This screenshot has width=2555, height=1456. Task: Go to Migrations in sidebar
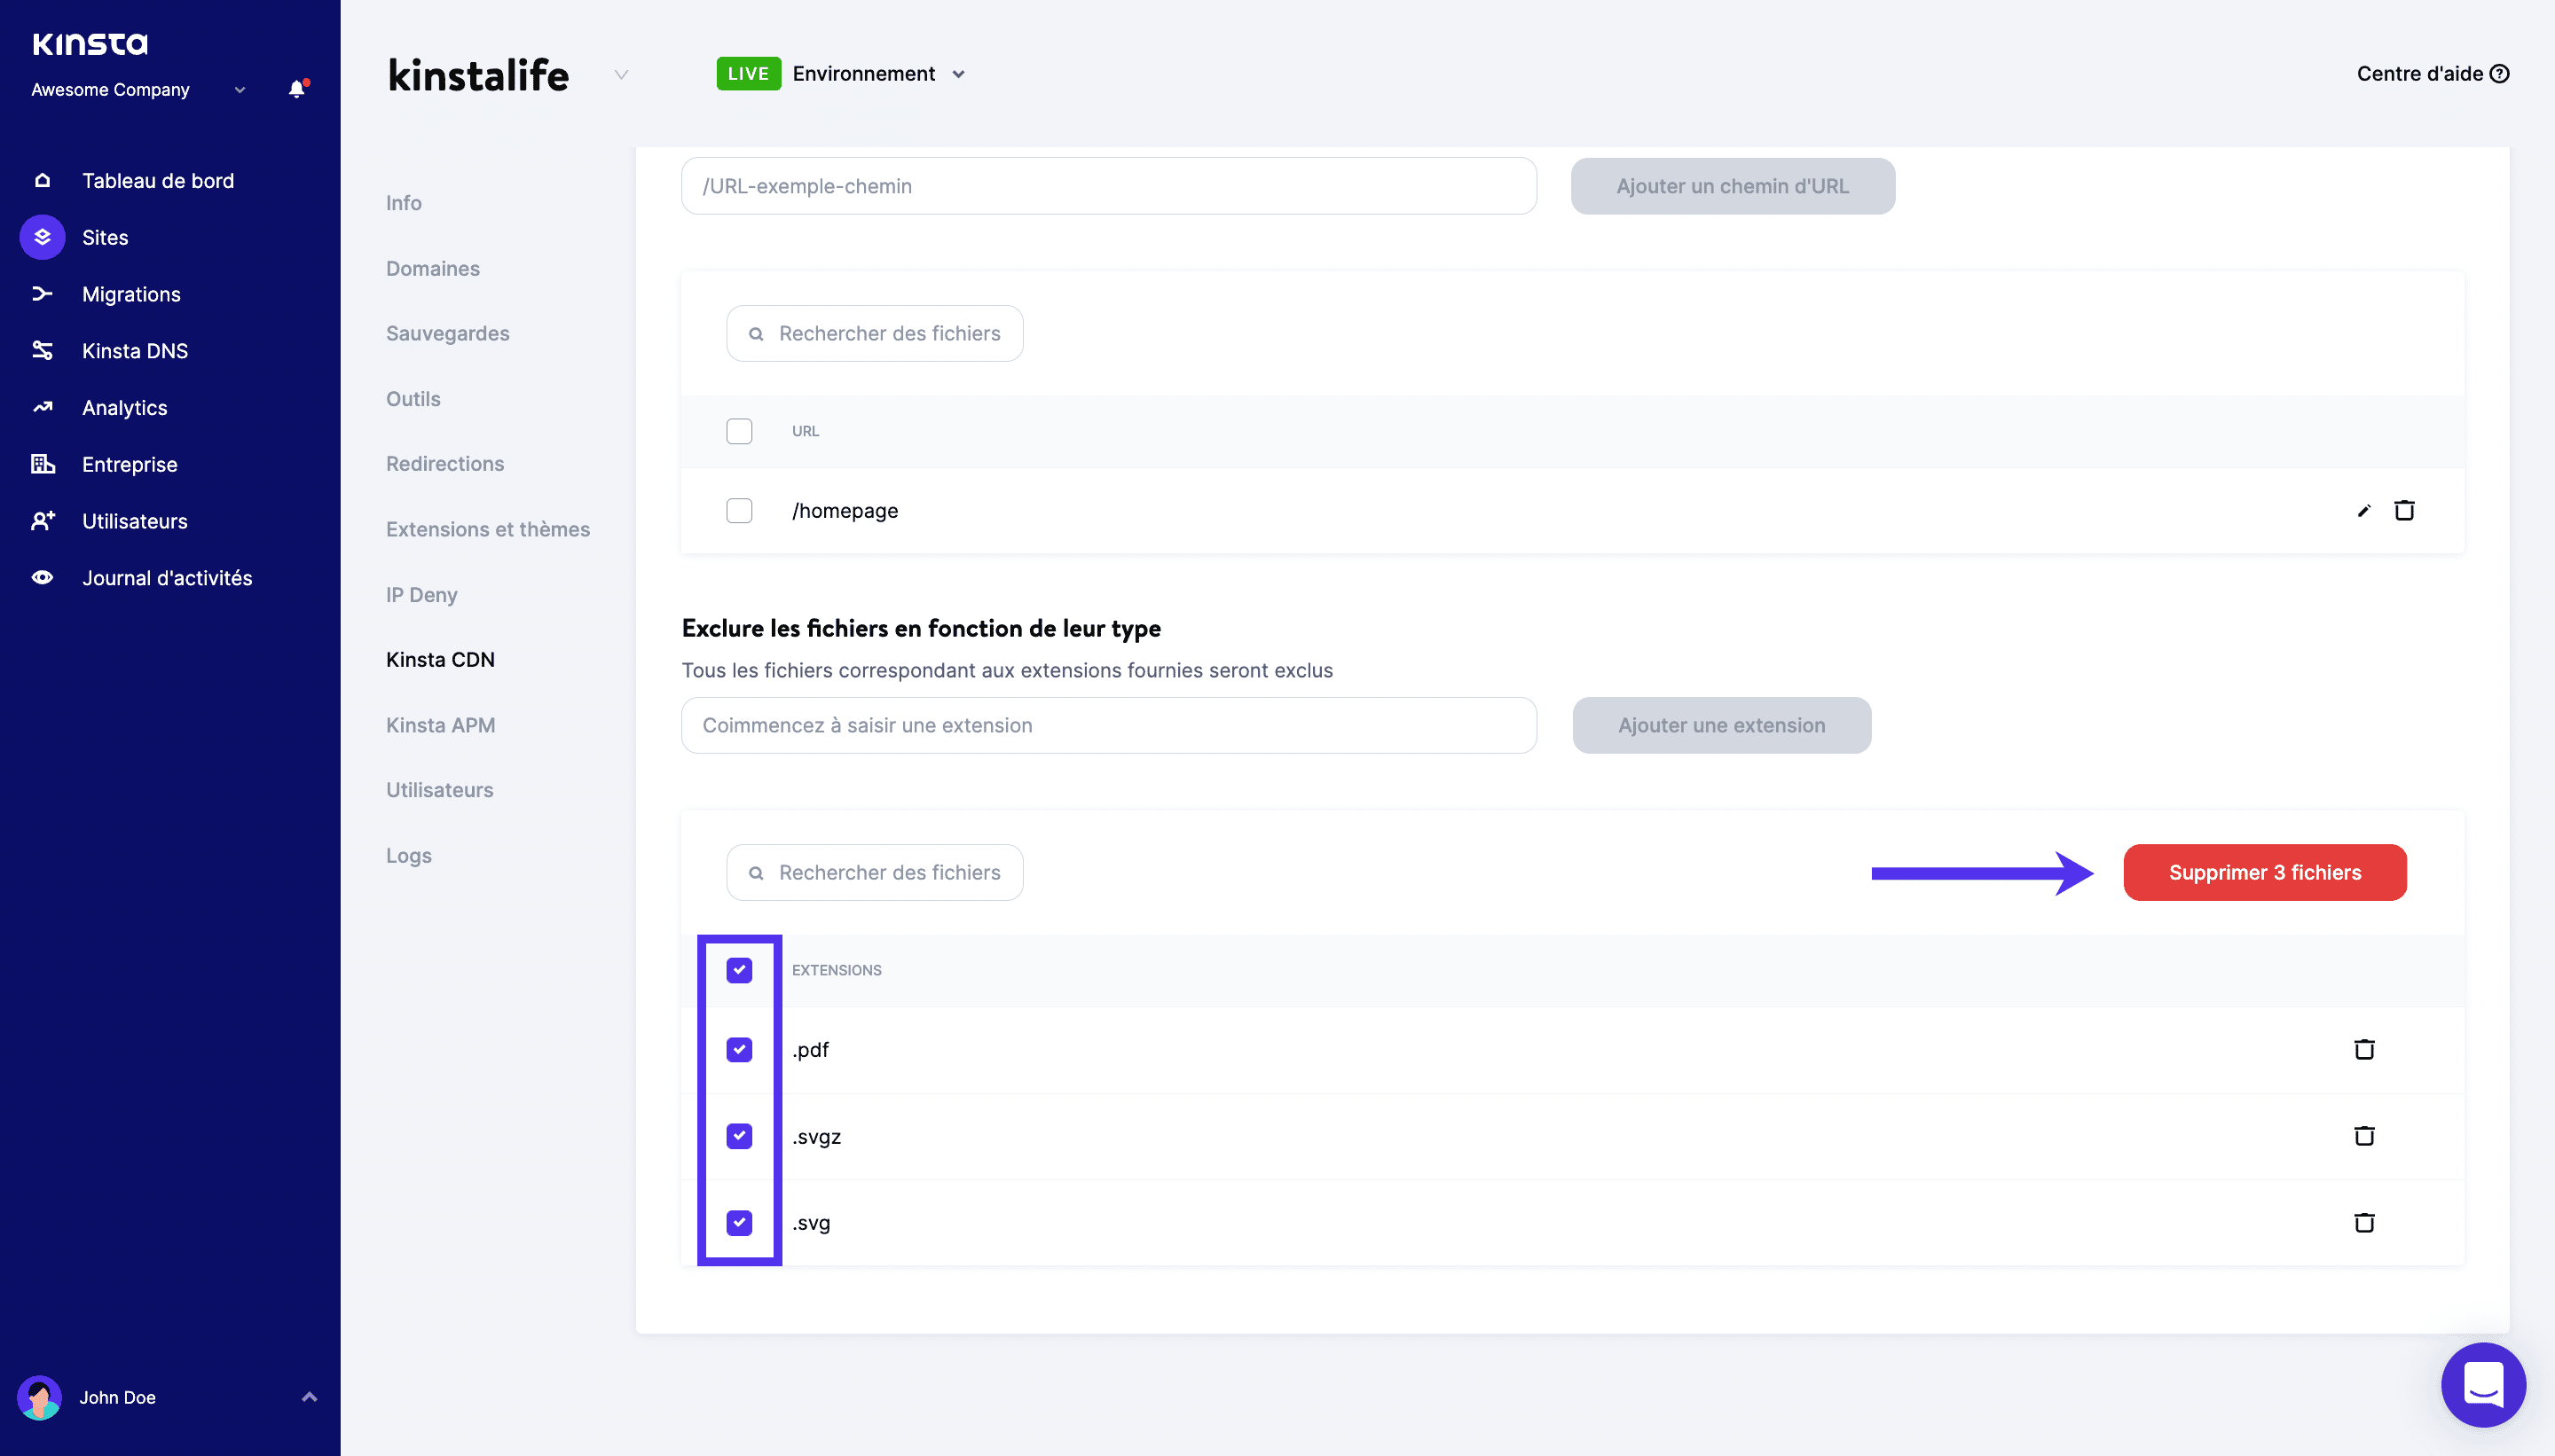[131, 294]
